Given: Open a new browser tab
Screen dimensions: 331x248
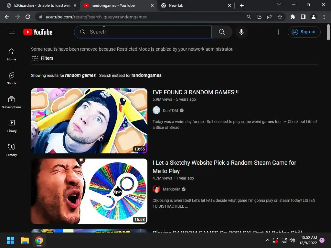Looking at the screenshot, I should (242, 5).
